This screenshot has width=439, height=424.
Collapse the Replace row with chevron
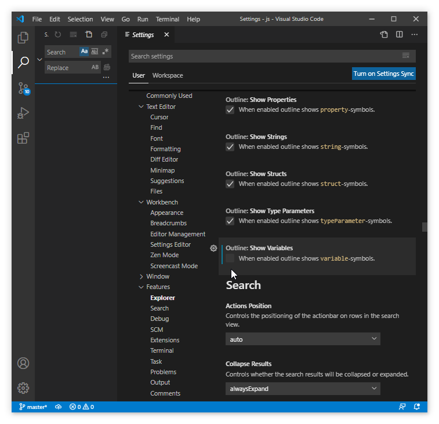39,60
